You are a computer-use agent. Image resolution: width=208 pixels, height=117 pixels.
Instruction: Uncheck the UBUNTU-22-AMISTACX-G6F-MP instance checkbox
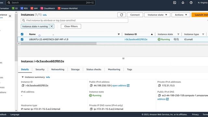(22, 39)
